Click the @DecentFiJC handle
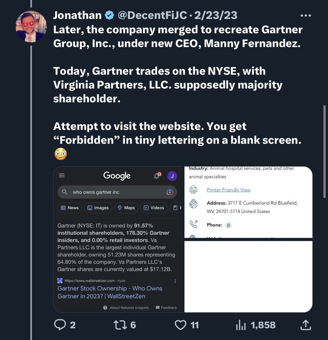The image size is (328, 340). pyautogui.click(x=152, y=15)
